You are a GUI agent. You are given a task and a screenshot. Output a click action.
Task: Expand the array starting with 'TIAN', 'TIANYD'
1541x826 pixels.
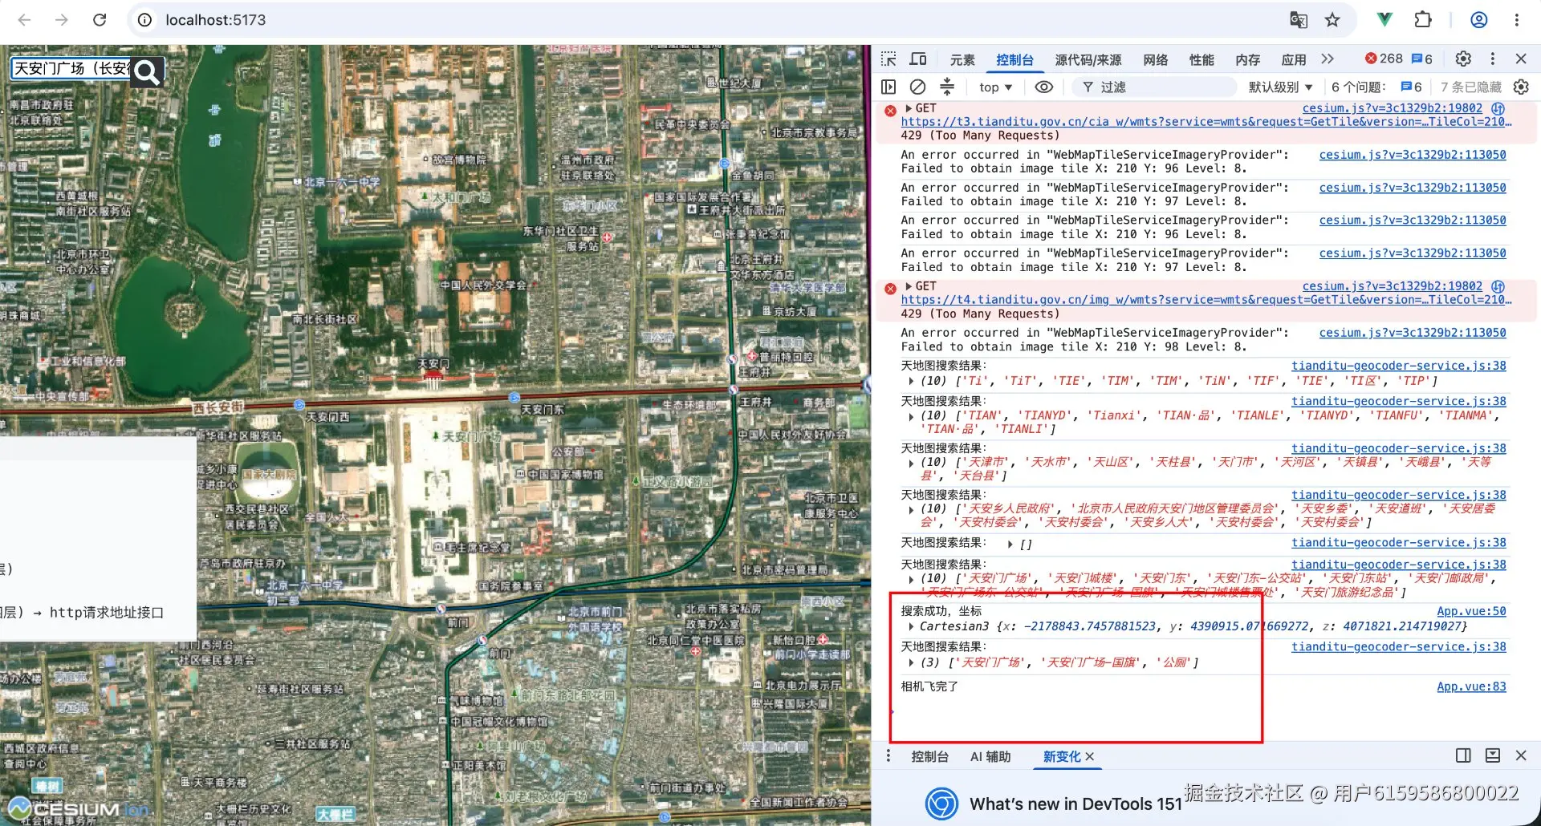(911, 416)
